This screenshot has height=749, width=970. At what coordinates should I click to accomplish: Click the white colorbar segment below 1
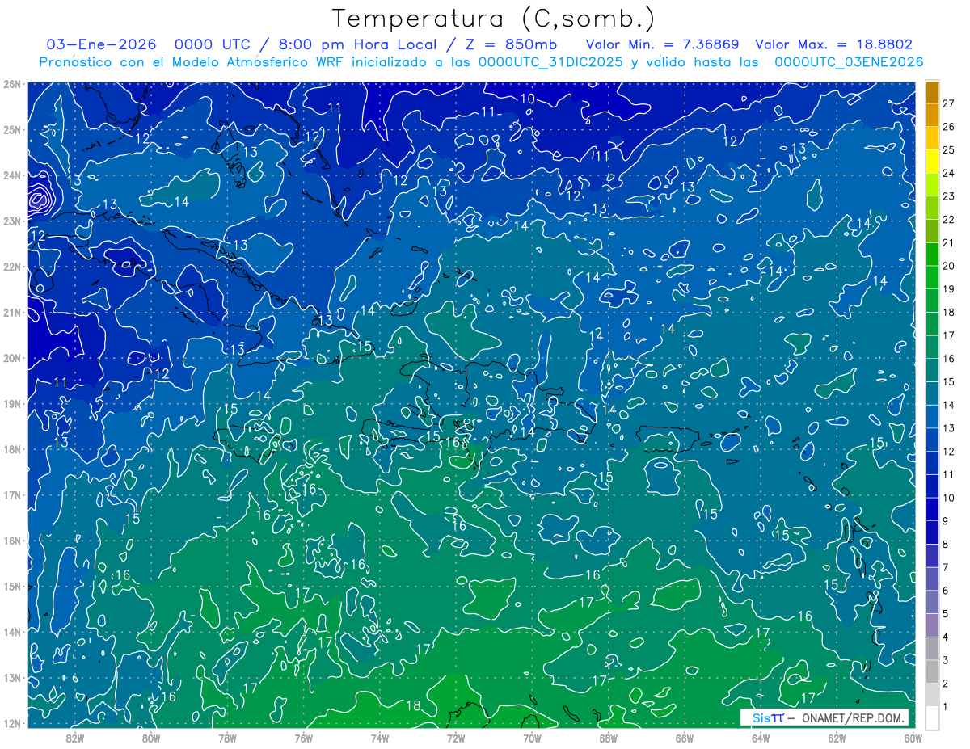[x=932, y=717]
